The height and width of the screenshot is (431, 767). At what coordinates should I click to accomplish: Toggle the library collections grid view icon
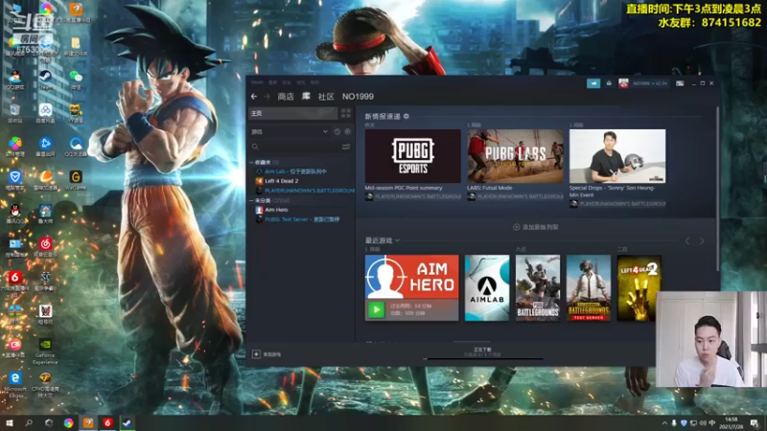346,113
